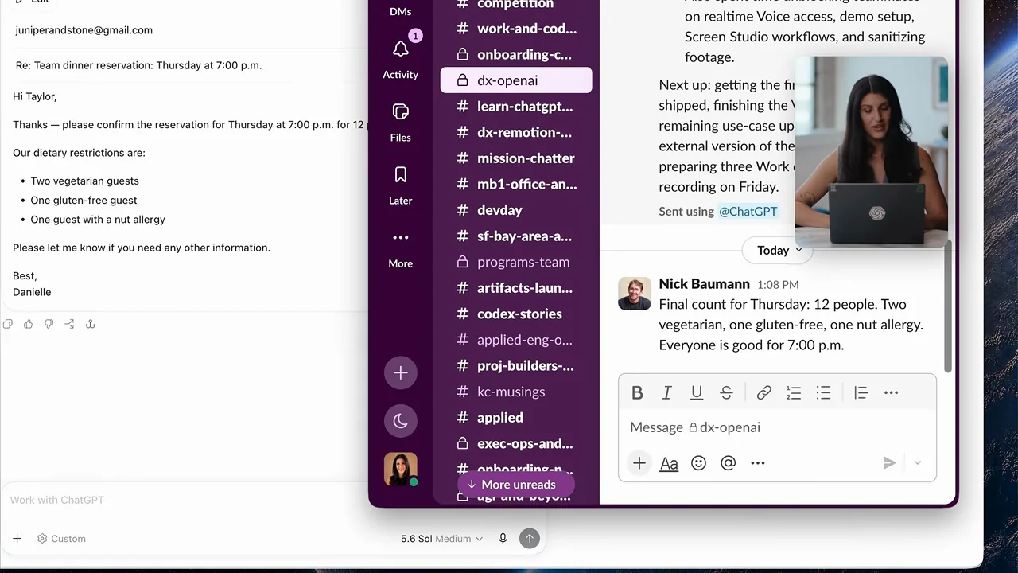This screenshot has height=573, width=1018.
Task: Open the artifacts-laun... channel
Action: 516,288
